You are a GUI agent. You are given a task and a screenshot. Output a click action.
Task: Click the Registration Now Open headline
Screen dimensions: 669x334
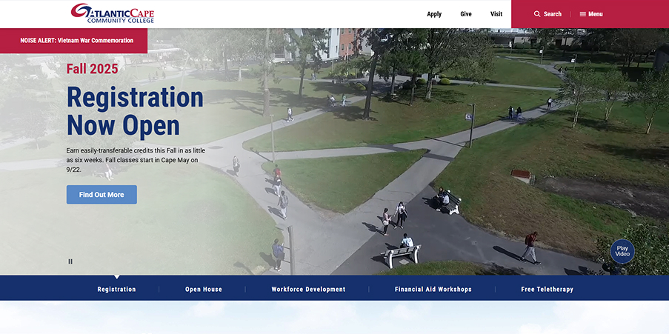(x=134, y=111)
